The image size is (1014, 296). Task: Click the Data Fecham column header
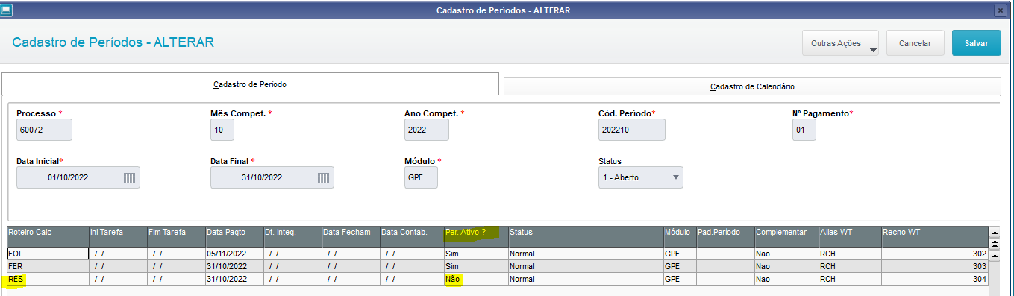point(351,236)
